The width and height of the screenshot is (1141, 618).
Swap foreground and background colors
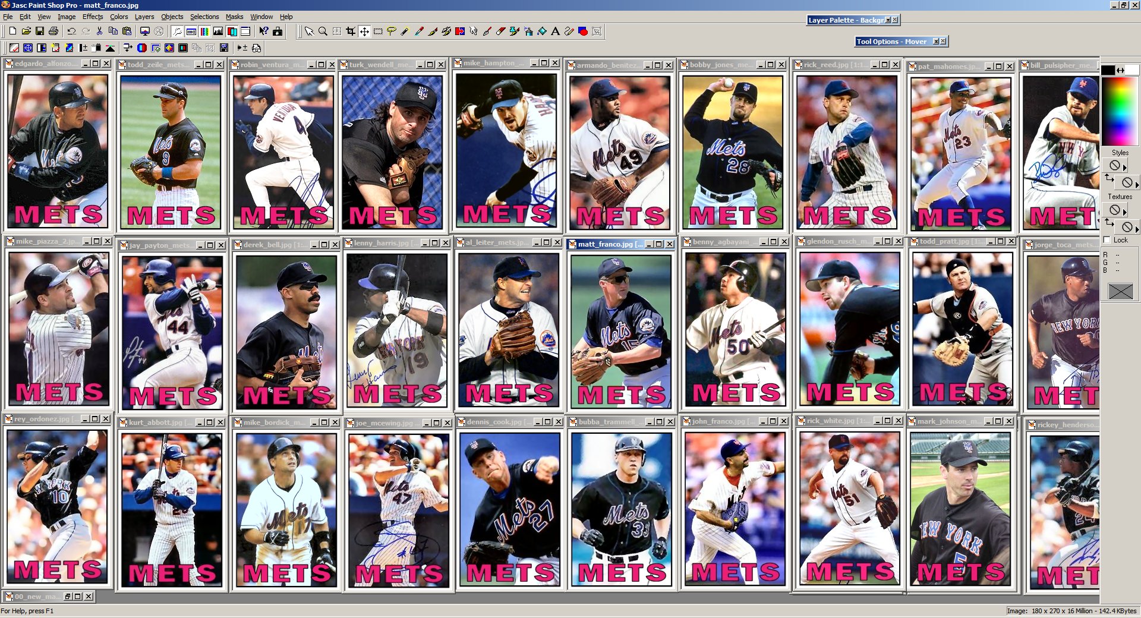(1120, 70)
